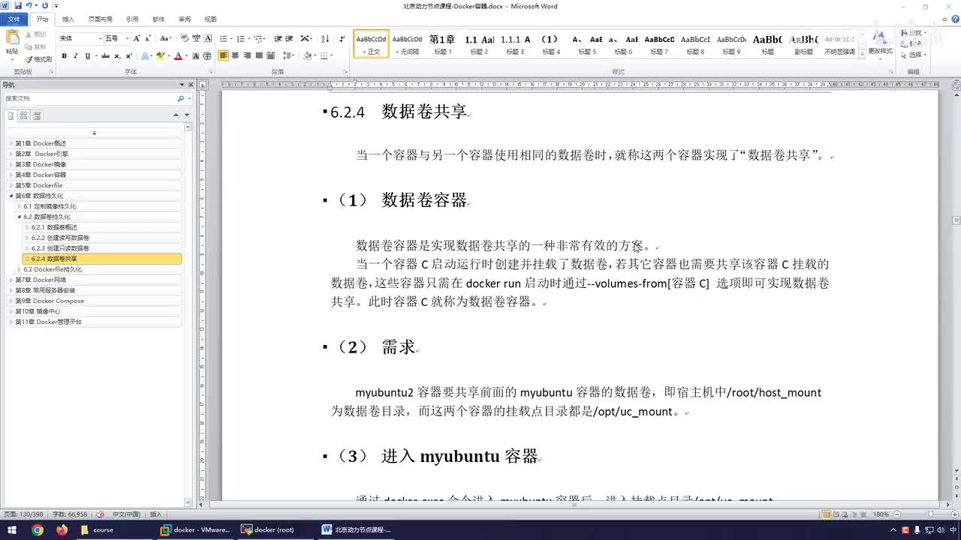Switch navigation pane to search results view
The width and height of the screenshot is (961, 540).
(37, 115)
